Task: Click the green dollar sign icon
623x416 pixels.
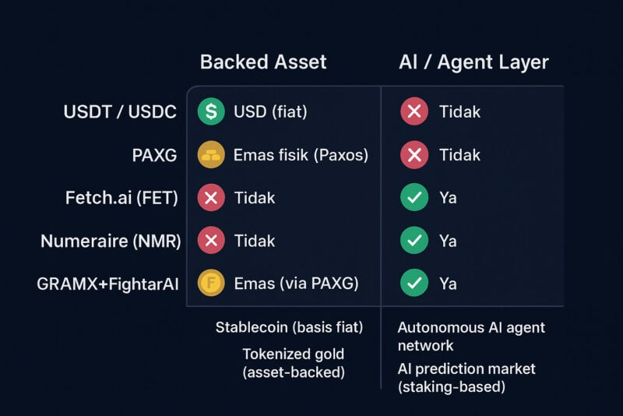Action: 210,112
